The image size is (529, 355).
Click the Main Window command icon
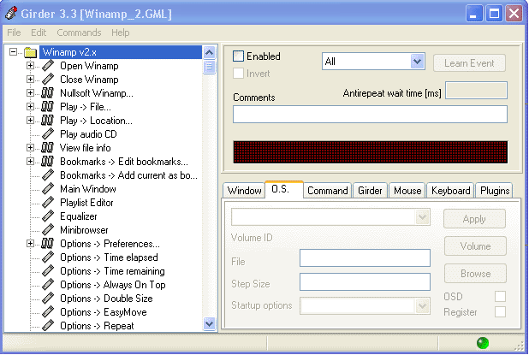[x=48, y=189]
